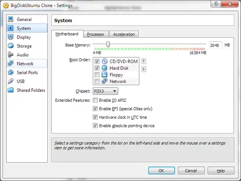Click the Help button
This screenshot has height=181, width=241.
point(221,171)
